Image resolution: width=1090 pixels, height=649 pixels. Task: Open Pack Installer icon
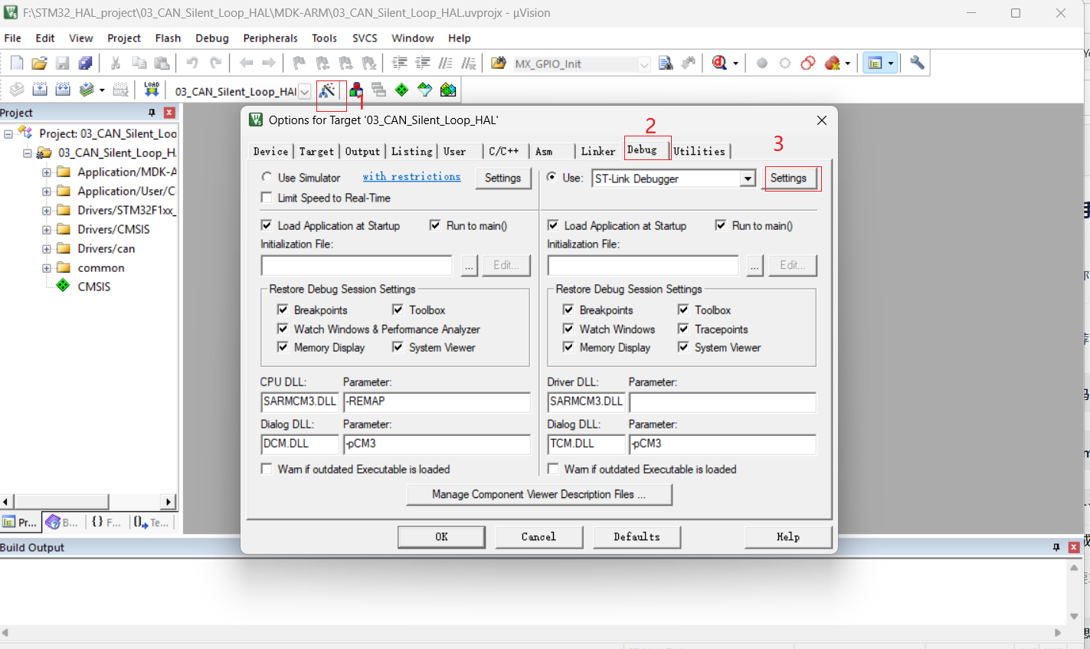(x=448, y=90)
